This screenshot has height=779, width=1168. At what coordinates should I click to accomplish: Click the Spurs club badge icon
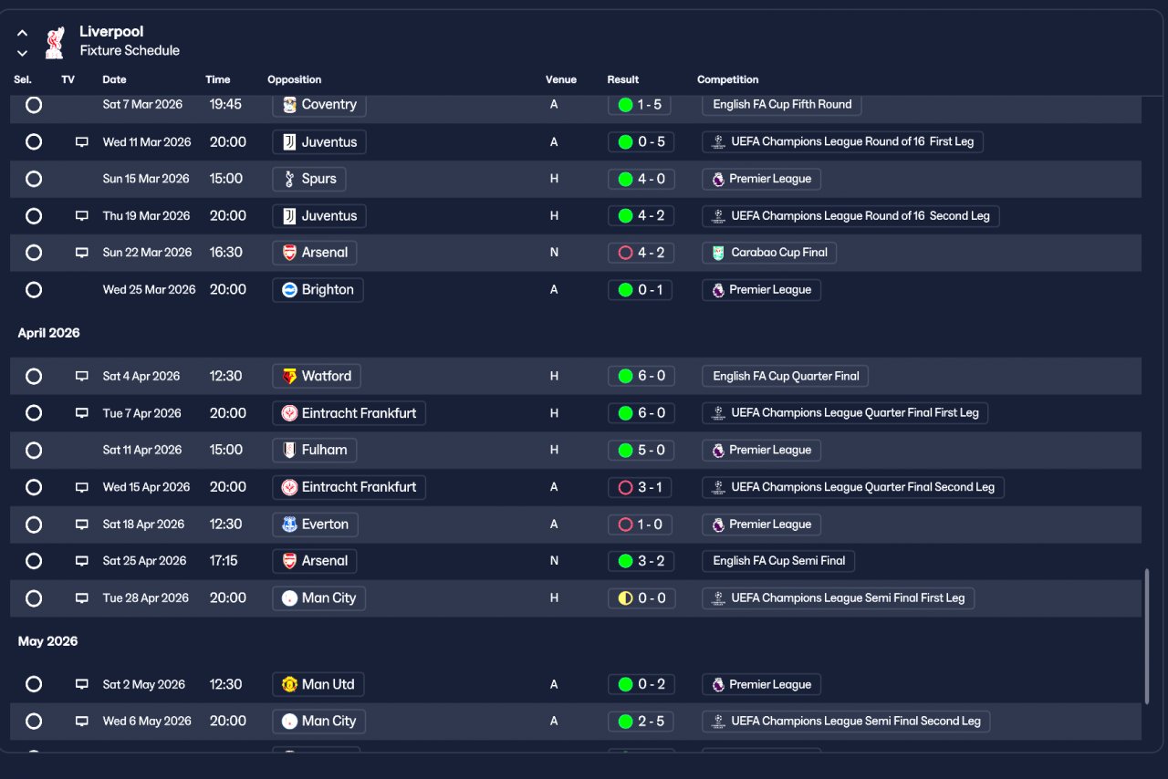coord(289,179)
